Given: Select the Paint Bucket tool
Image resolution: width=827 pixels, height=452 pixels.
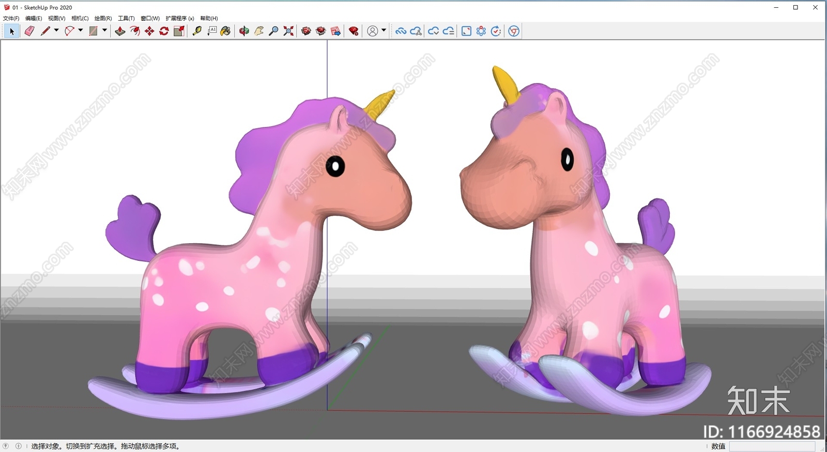Looking at the screenshot, I should pos(225,31).
